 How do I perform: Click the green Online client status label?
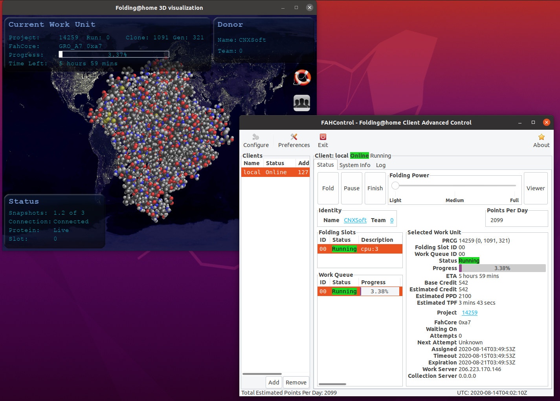[x=360, y=156]
